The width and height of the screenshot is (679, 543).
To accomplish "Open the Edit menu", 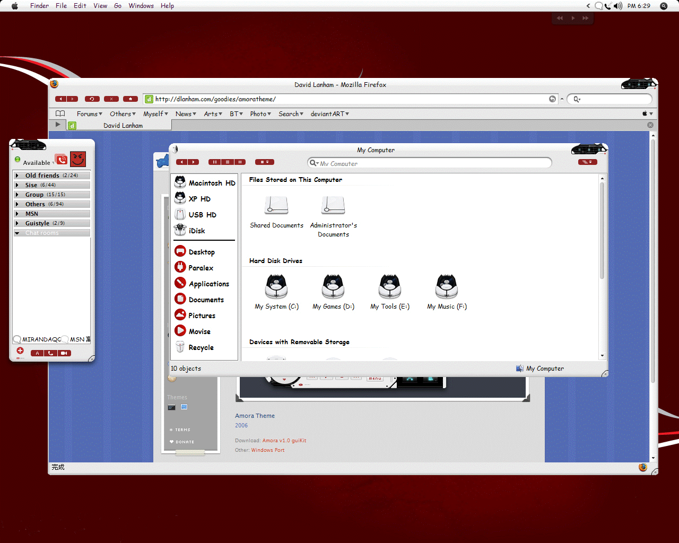I will 80,6.
